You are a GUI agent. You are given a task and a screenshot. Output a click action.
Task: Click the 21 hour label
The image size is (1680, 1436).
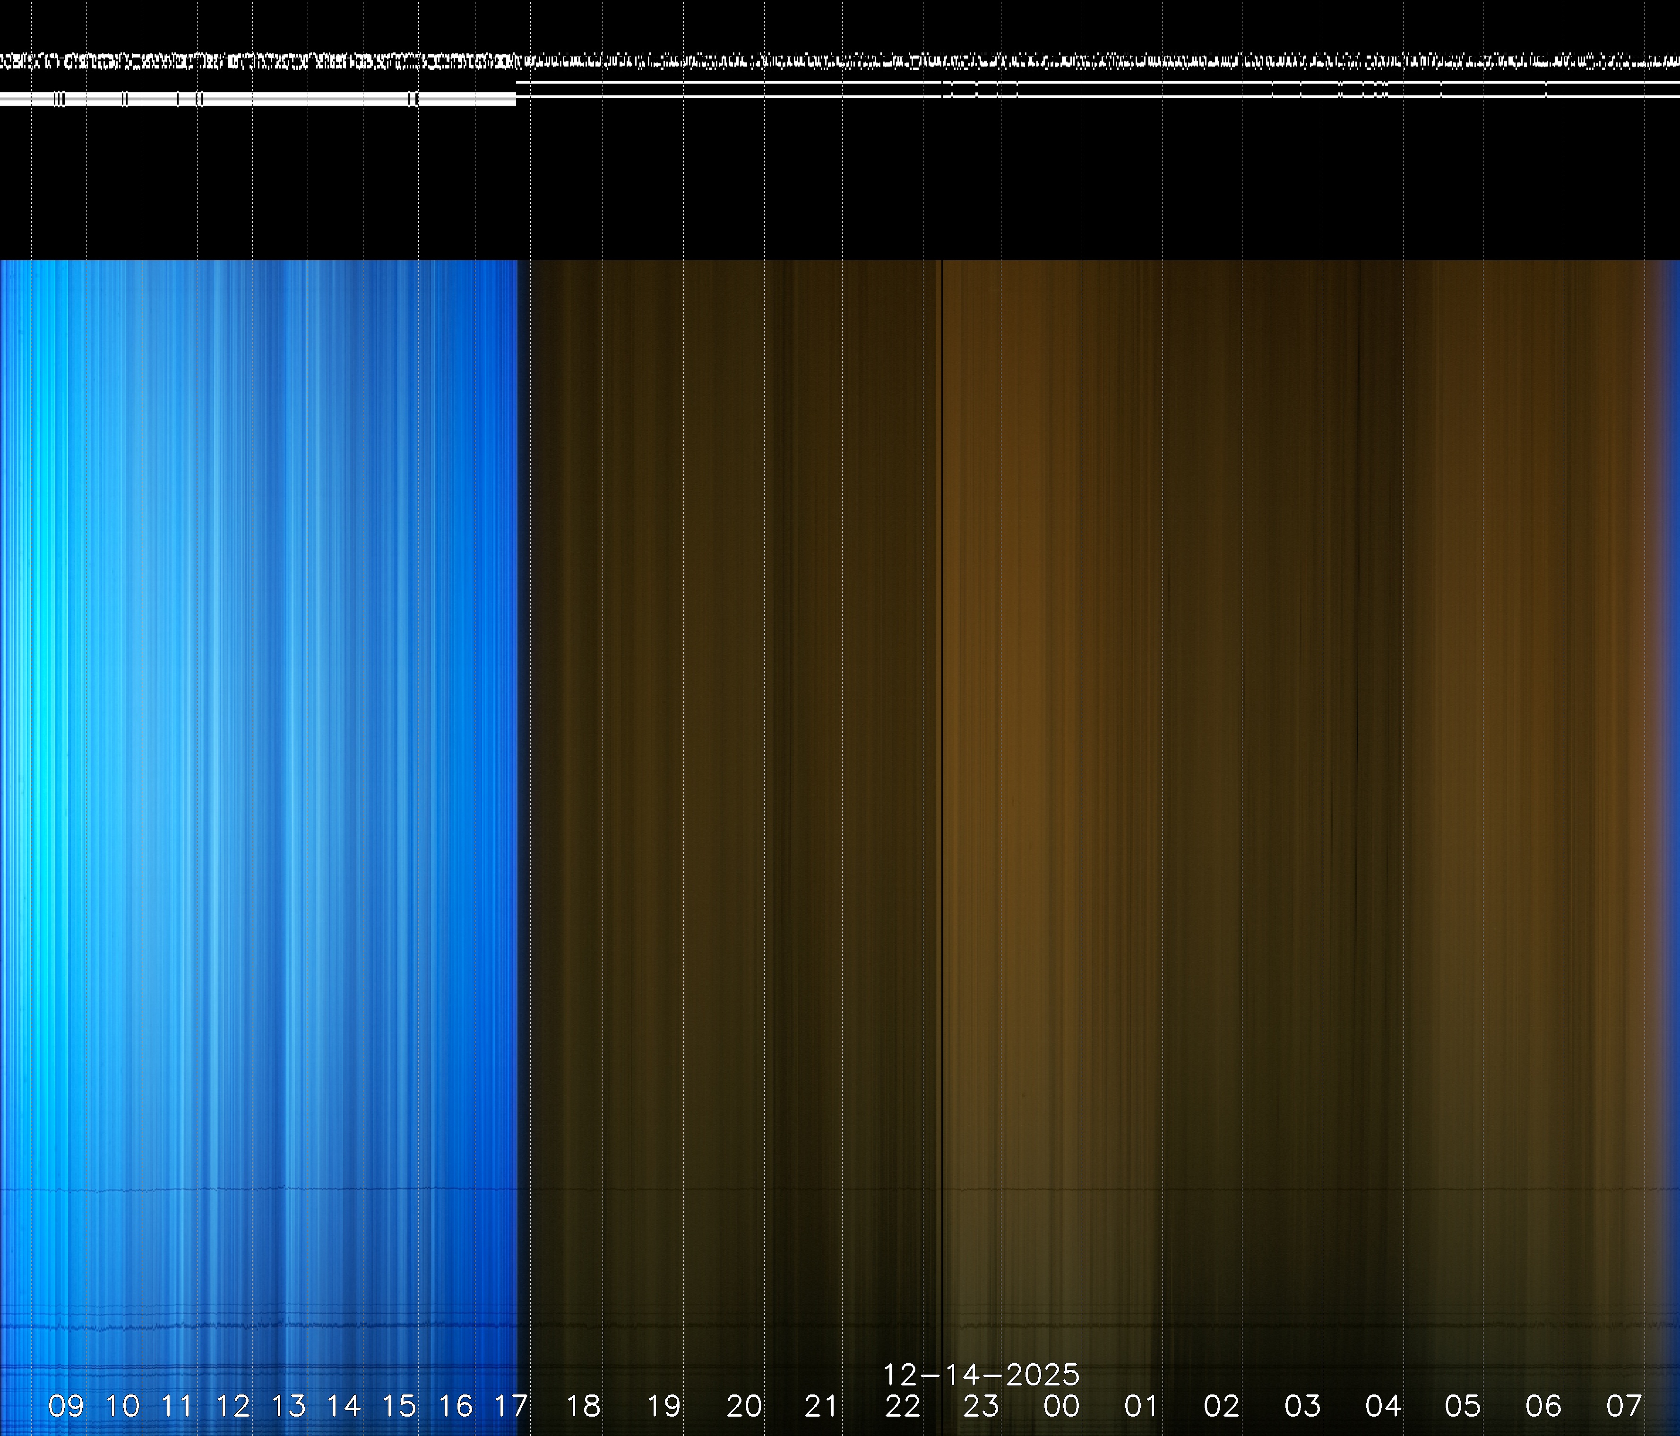[820, 1406]
